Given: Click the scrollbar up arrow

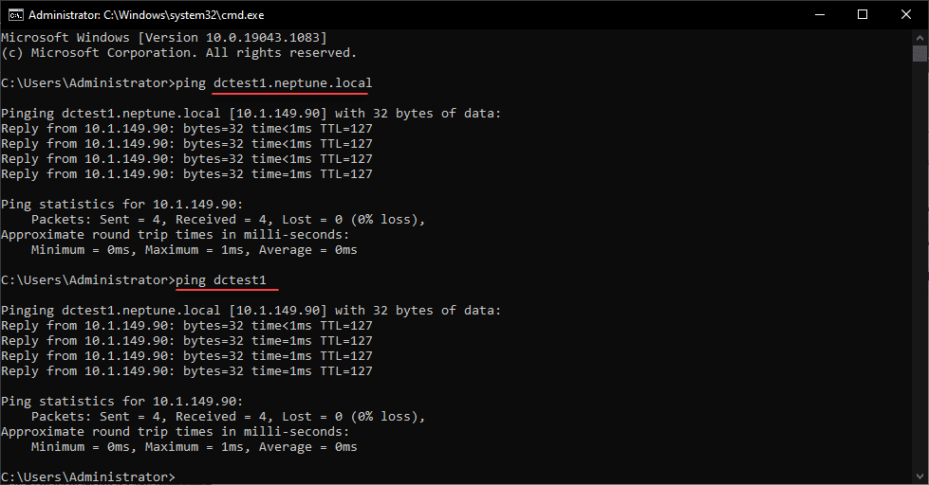Looking at the screenshot, I should pos(920,36).
